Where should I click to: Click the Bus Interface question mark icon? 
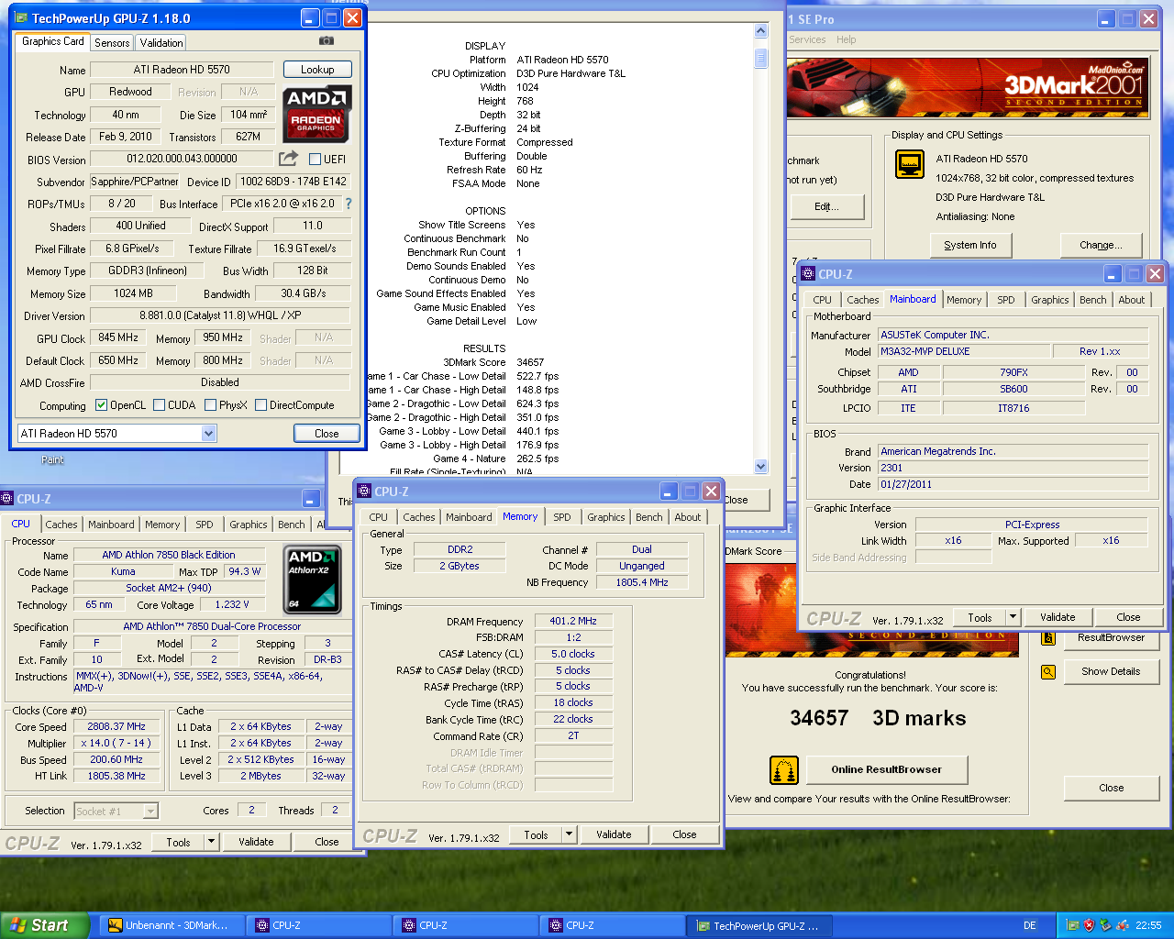tap(349, 204)
